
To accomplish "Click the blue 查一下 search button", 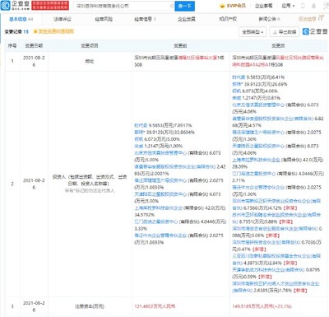I will coord(184,6).
